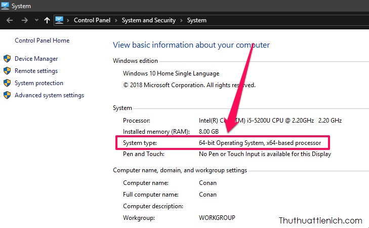This screenshot has width=369, height=228.
Task: Click the 'Computer description:' label
Action: coord(153,206)
